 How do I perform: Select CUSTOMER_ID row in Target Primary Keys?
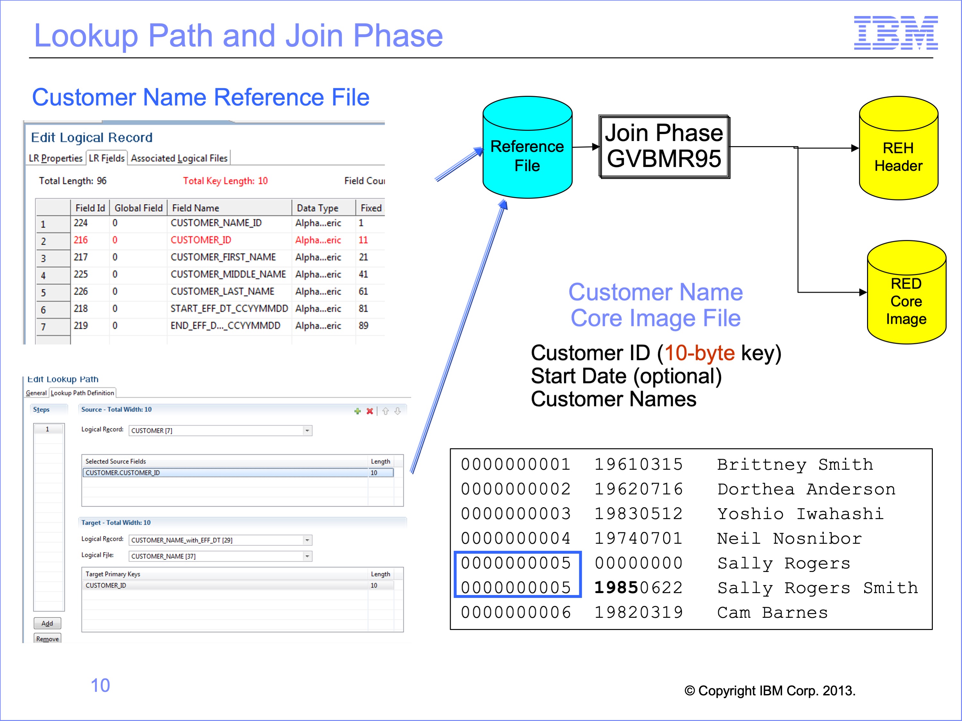[x=238, y=585]
